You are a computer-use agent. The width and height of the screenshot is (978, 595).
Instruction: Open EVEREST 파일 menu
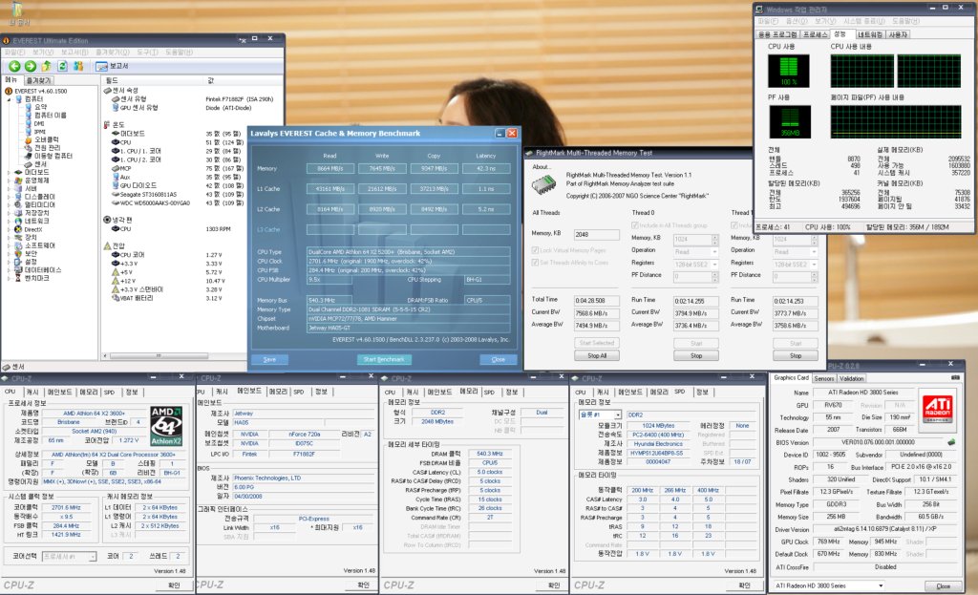14,53
